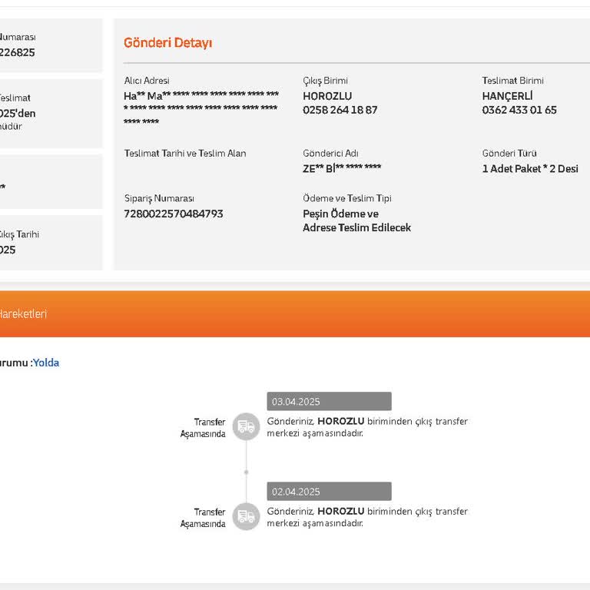Click the Gönderi Türü label

click(509, 153)
